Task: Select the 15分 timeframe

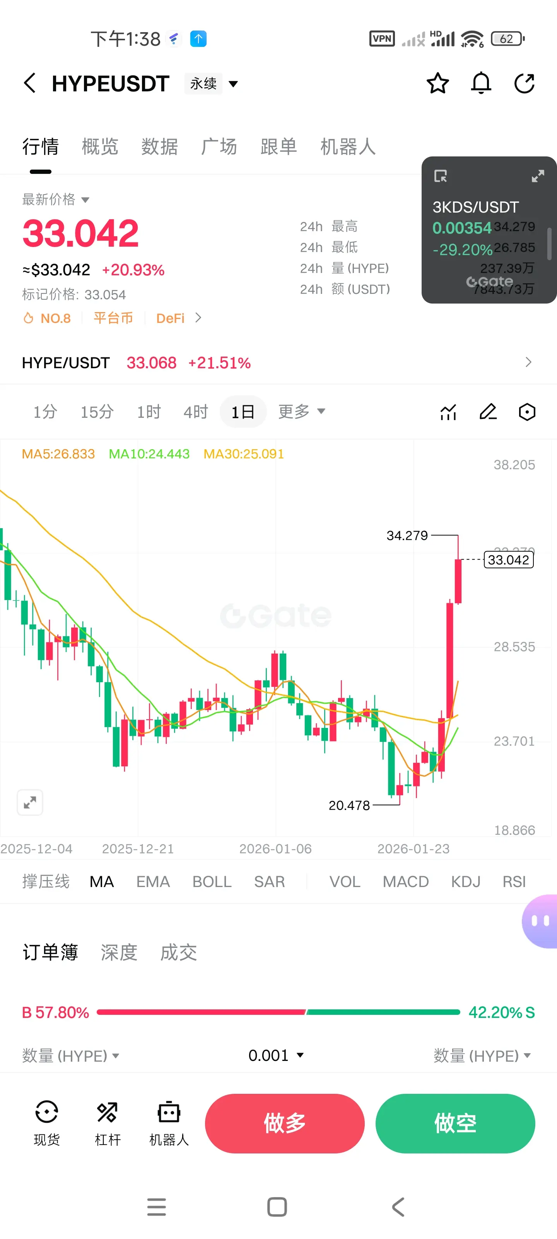Action: click(97, 412)
